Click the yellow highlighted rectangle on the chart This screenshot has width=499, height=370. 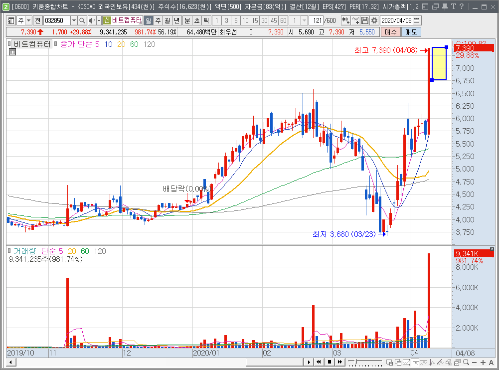(x=439, y=64)
